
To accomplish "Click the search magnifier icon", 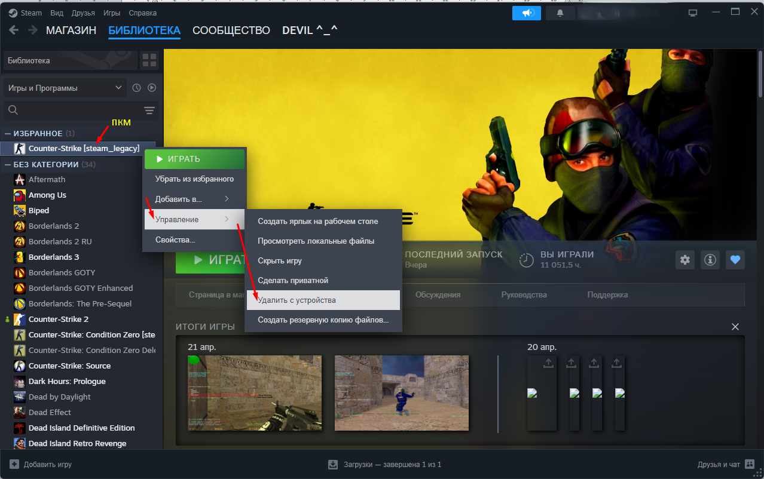I will pos(13,110).
